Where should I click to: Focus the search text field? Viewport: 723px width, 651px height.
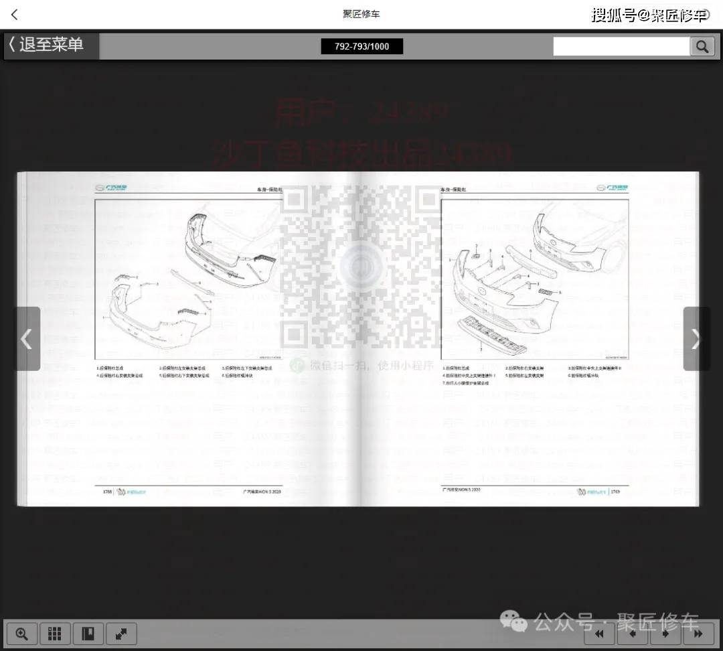[x=621, y=47]
